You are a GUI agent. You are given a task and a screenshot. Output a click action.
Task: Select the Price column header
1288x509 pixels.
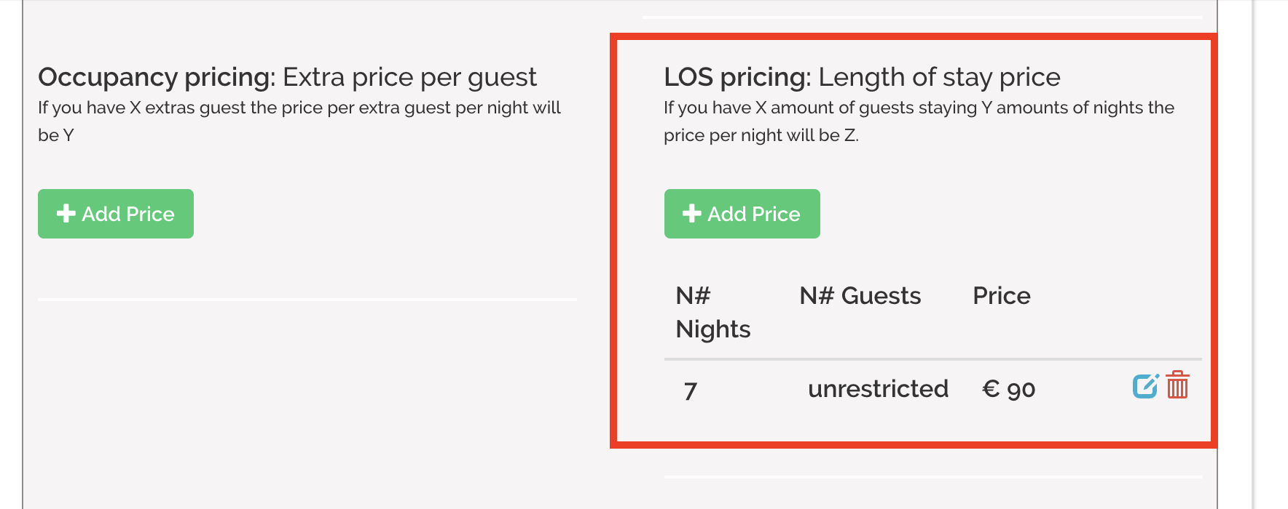tap(1002, 296)
